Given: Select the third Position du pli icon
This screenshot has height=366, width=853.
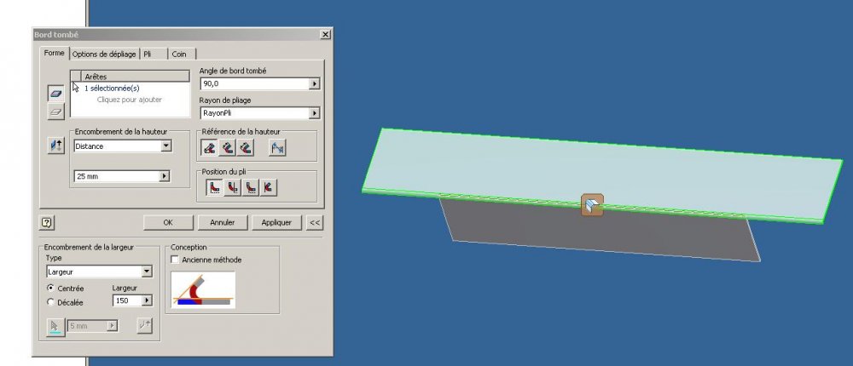Looking at the screenshot, I should (x=250, y=188).
